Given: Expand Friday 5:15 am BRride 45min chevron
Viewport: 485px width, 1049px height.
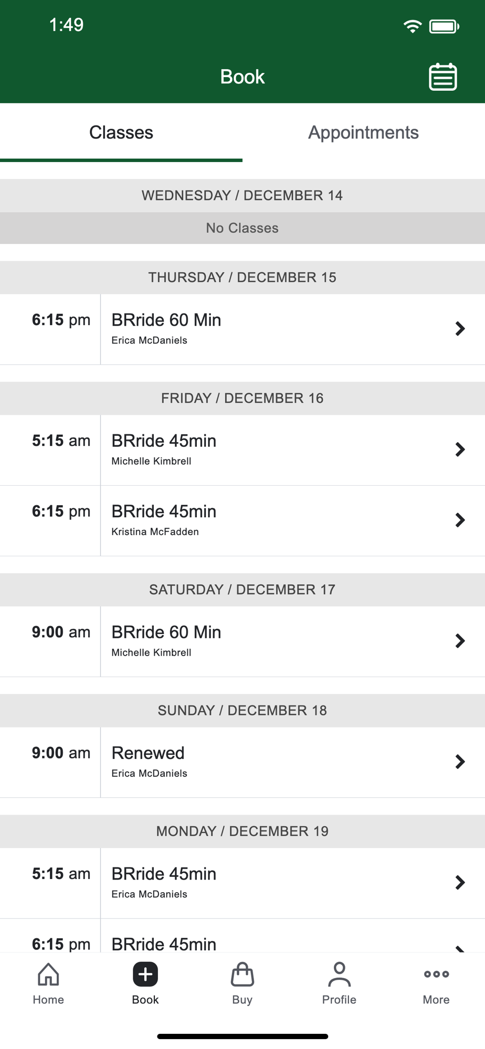Looking at the screenshot, I should [460, 449].
